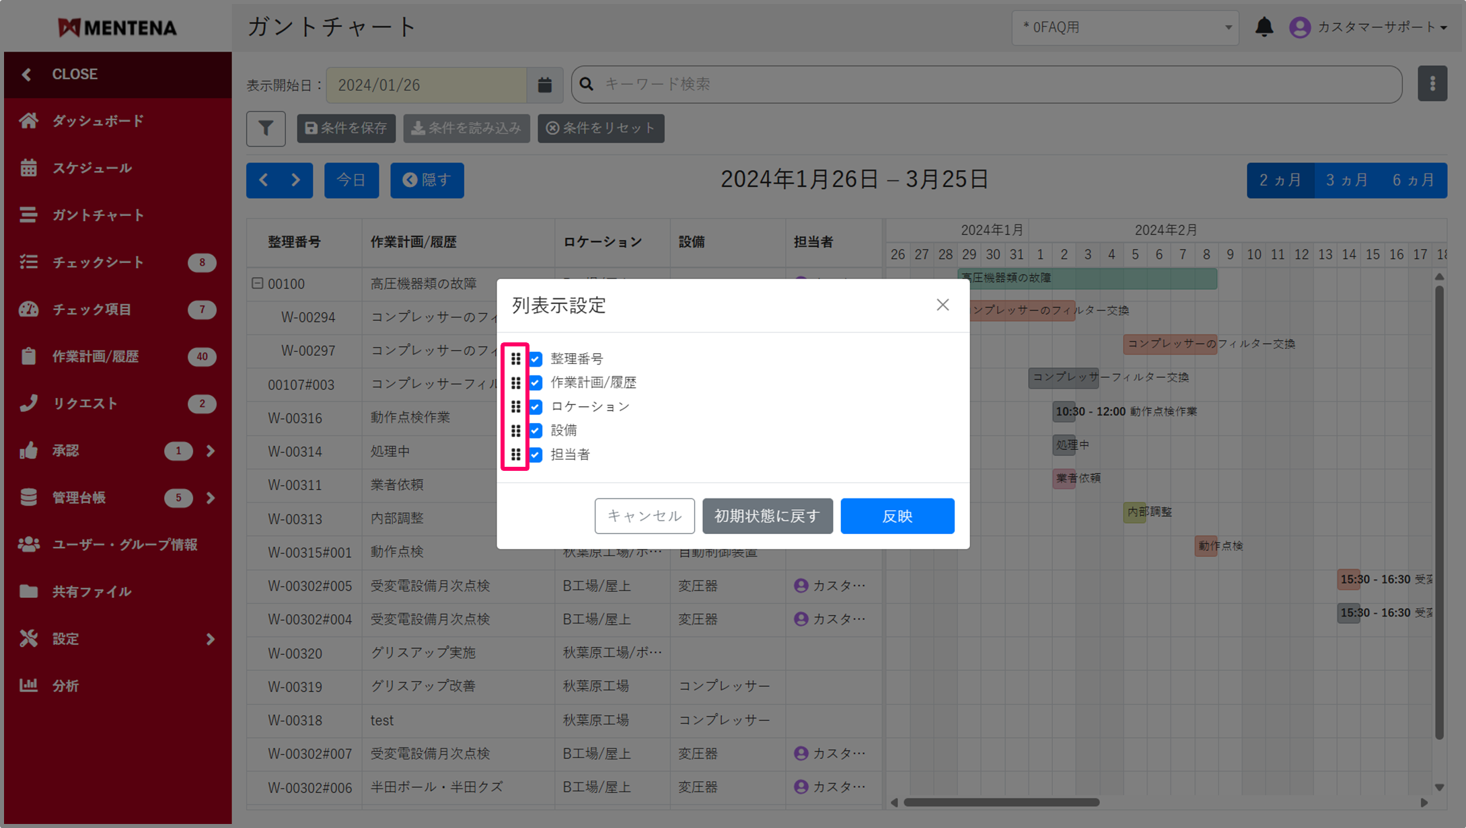Click the horizontal Gantt chart scrollbar

[x=1001, y=802]
